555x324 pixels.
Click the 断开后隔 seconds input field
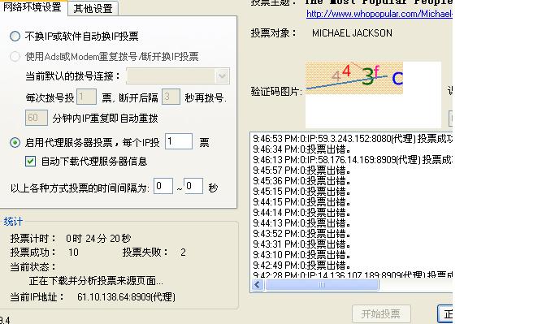pyautogui.click(x=171, y=97)
